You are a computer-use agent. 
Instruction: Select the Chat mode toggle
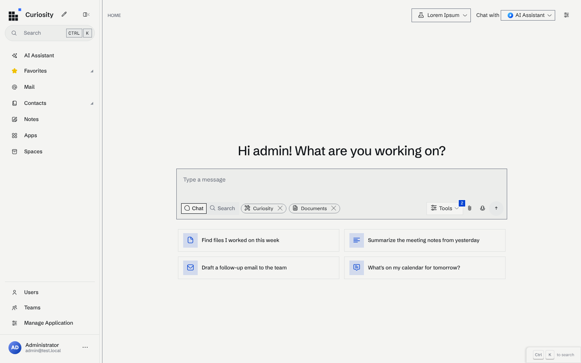point(194,209)
